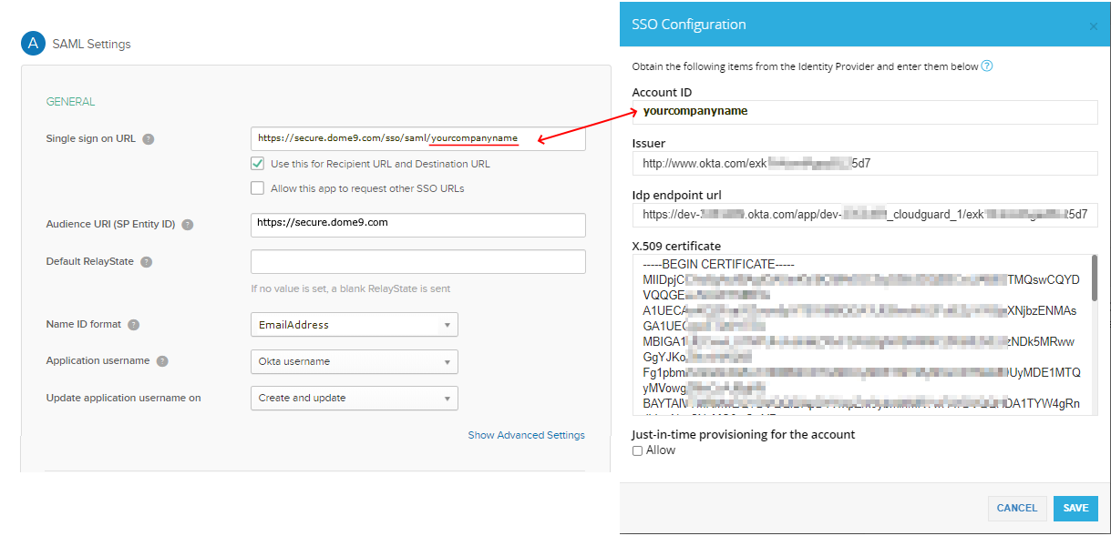Expand the Application username dropdown
This screenshot has height=536, width=1111.
point(355,361)
